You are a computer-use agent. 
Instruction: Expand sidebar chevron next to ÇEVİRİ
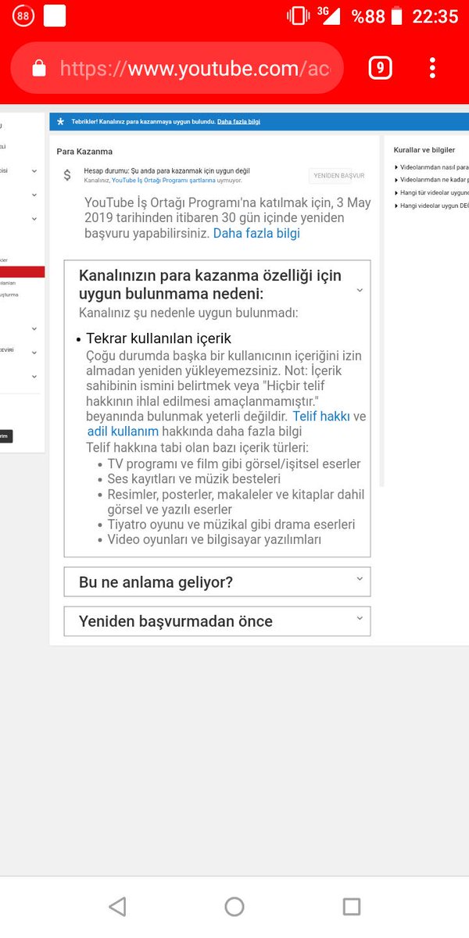click(34, 353)
